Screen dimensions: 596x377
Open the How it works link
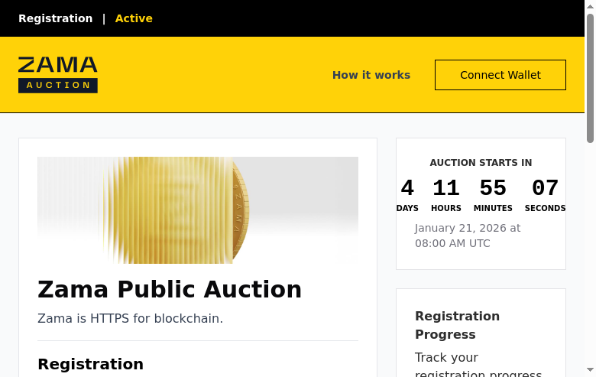(371, 75)
